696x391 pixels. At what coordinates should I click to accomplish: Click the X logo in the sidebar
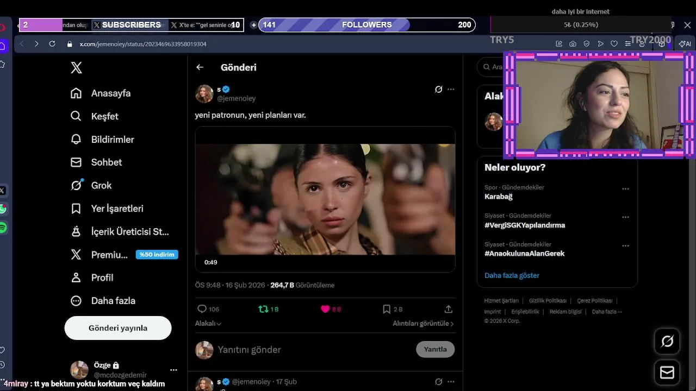pos(77,67)
